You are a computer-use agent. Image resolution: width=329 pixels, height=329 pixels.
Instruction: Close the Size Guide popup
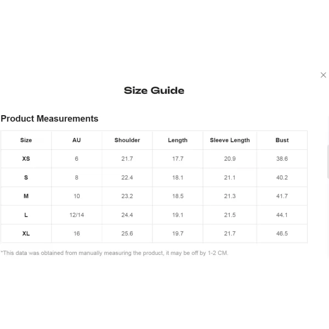[323, 75]
